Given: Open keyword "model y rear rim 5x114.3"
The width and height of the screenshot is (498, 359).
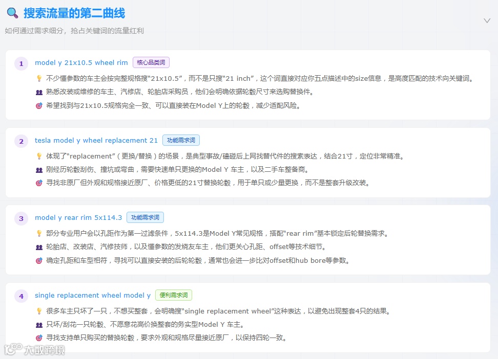Looking at the screenshot, I should click(78, 217).
